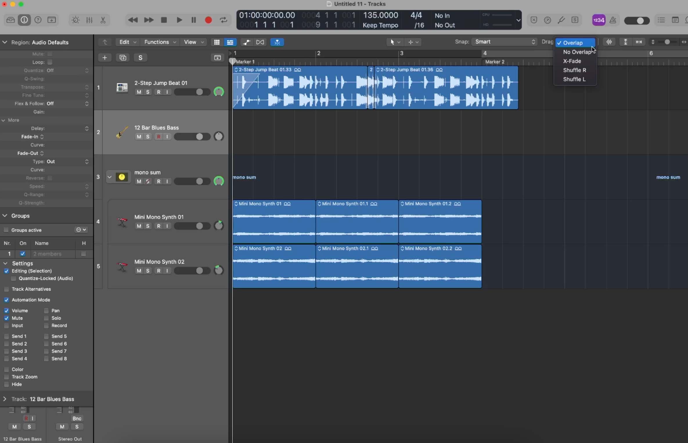Click the Stop transport button
The image size is (688, 443).
[164, 20]
